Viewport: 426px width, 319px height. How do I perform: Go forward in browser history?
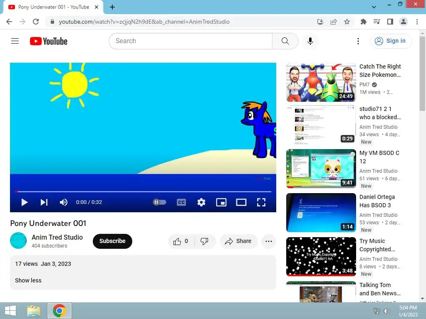click(x=22, y=22)
